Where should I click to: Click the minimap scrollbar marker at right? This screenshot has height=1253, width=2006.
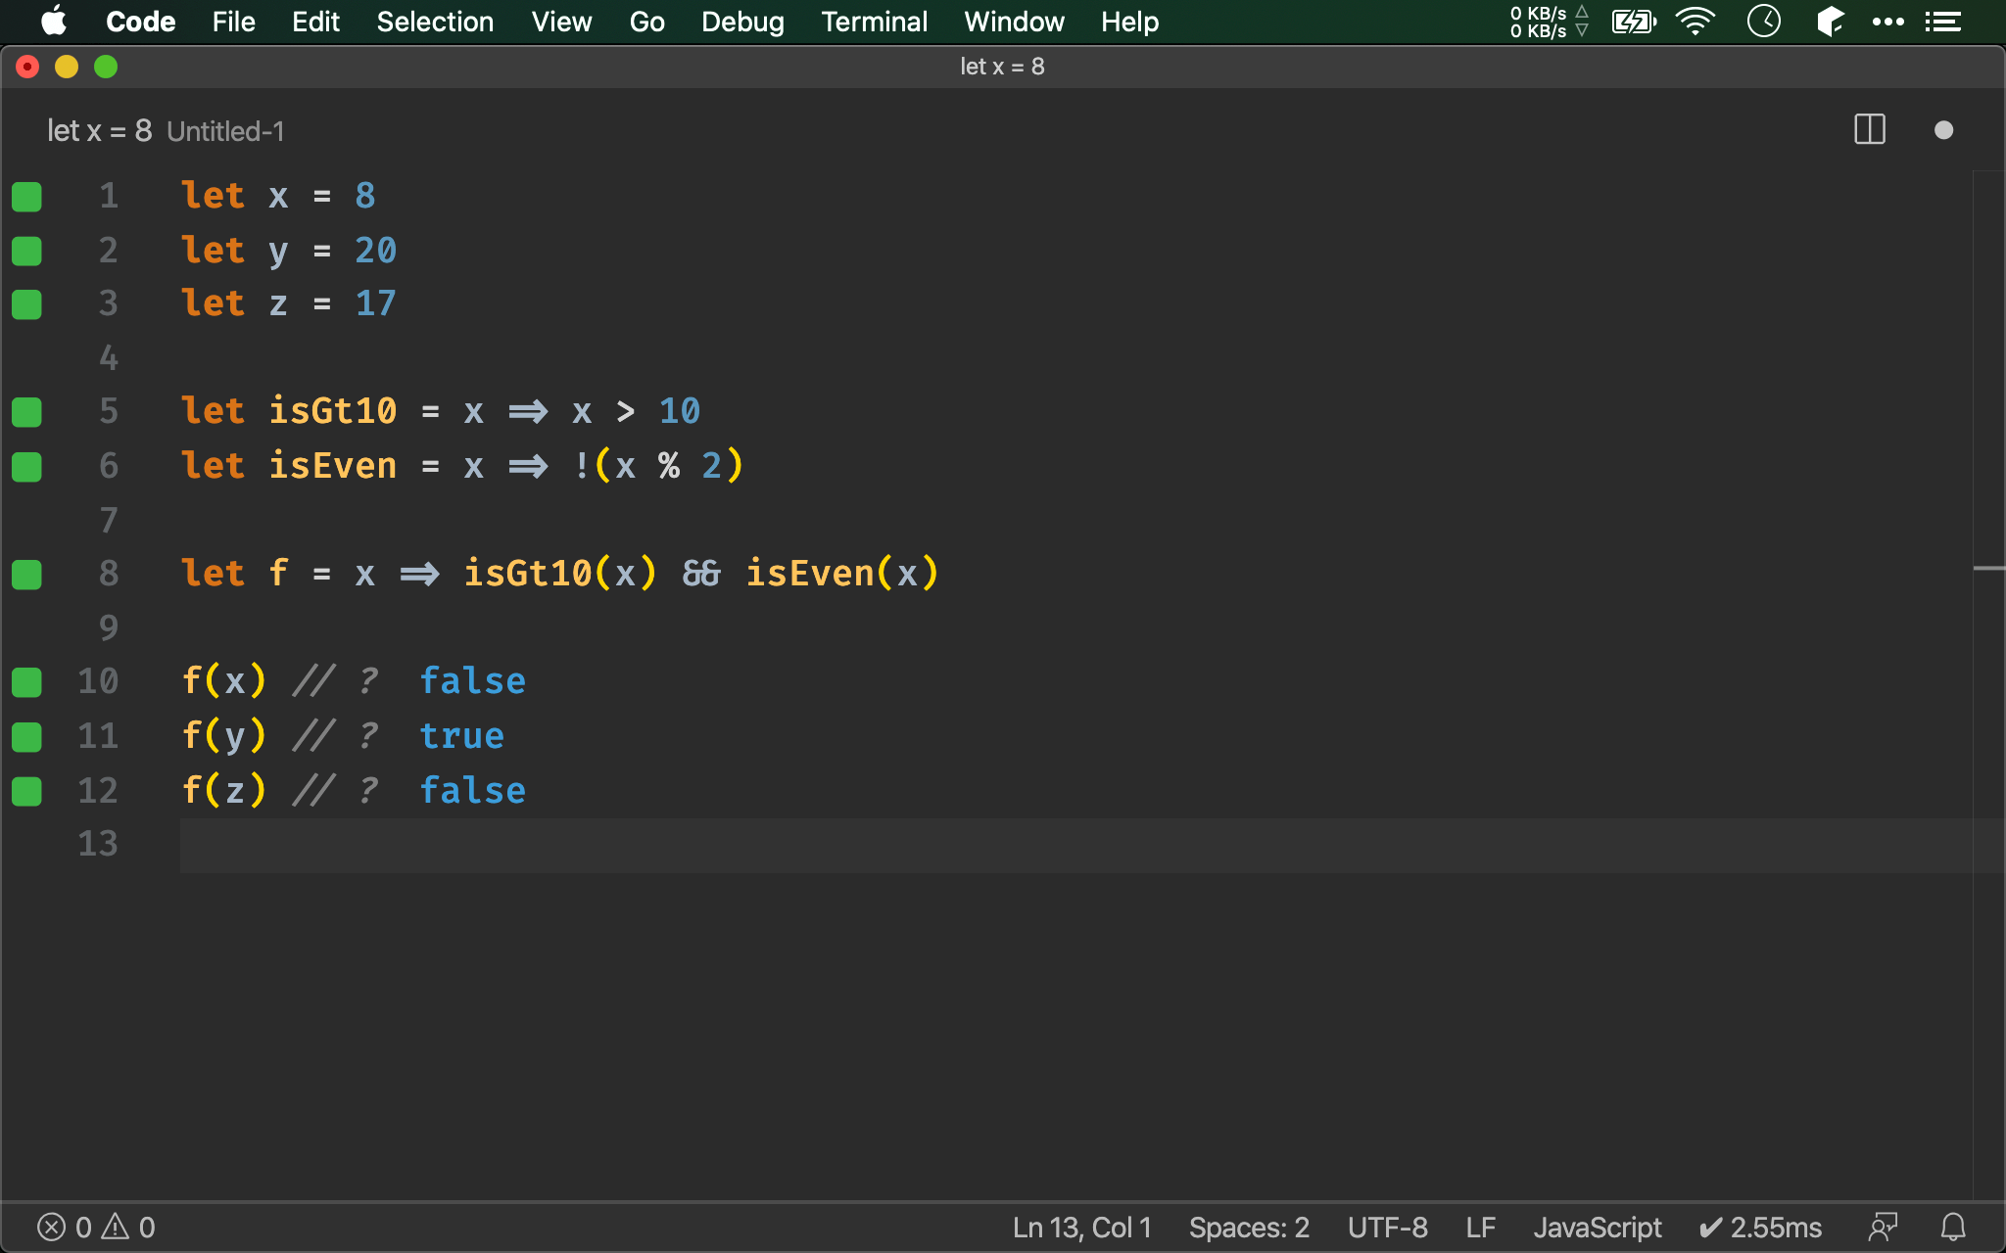click(1988, 568)
